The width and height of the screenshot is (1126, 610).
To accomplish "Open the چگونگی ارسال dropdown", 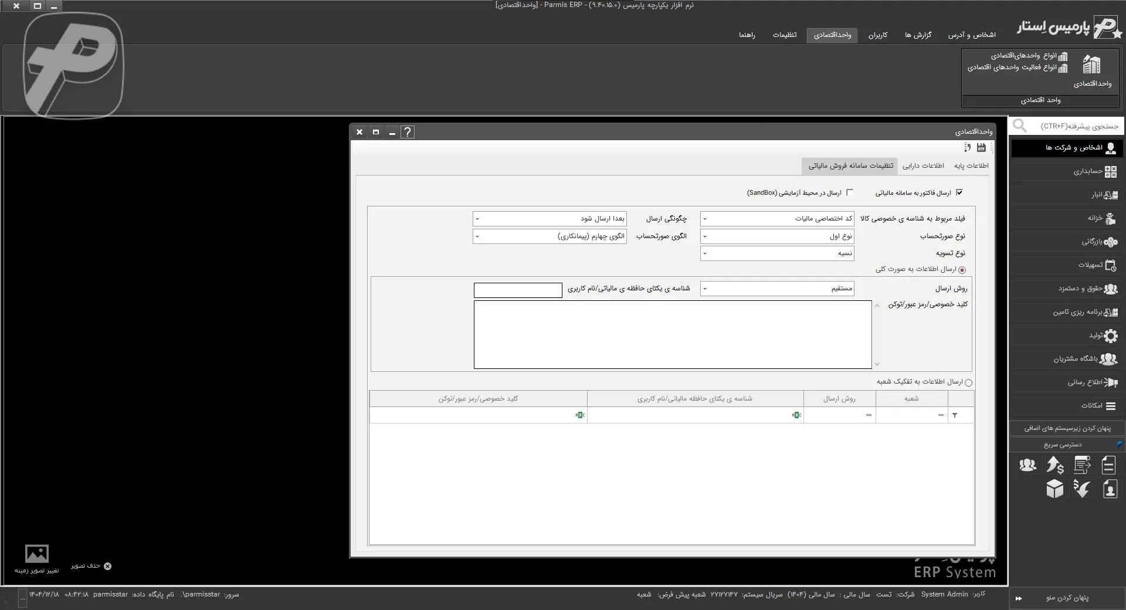I will pos(550,219).
